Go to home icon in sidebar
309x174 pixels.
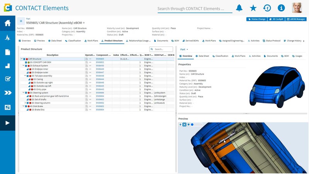(x=7, y=23)
